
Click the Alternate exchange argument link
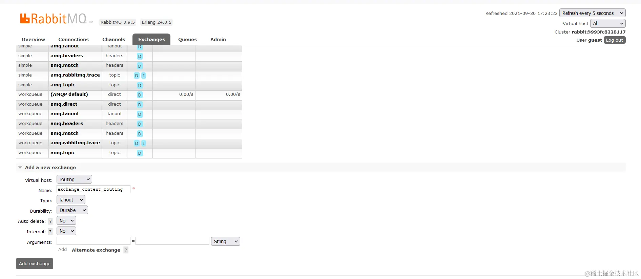pos(96,250)
